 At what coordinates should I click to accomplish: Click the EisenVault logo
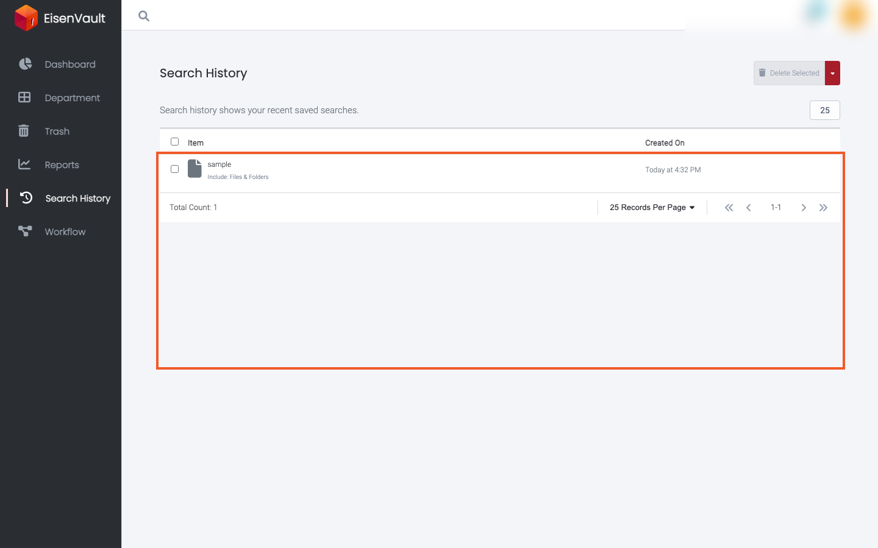(60, 18)
